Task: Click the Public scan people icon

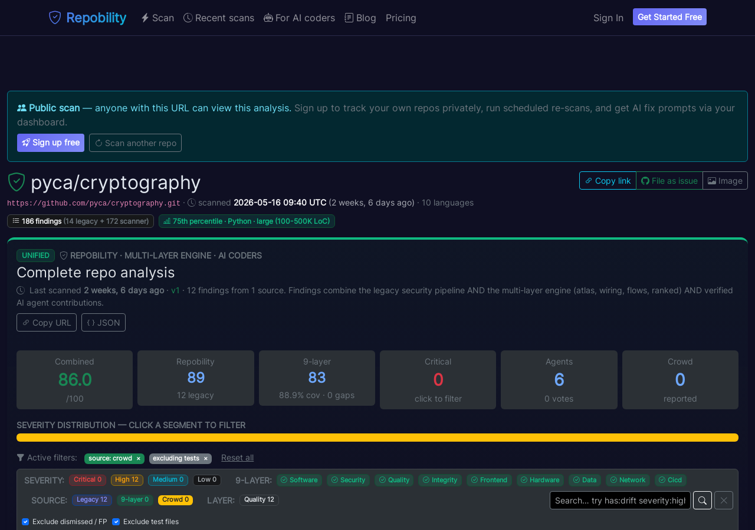Action: tap(22, 108)
